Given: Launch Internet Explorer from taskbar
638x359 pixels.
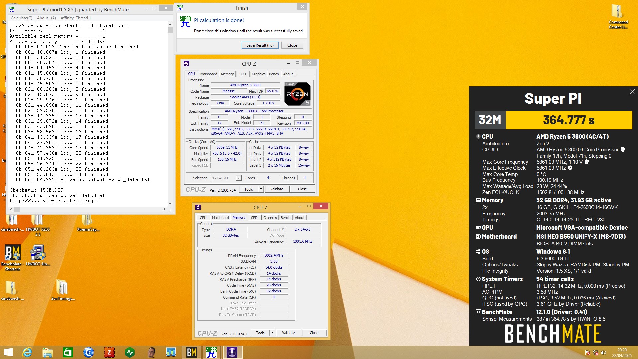Looking at the screenshot, I should pyautogui.click(x=27, y=352).
